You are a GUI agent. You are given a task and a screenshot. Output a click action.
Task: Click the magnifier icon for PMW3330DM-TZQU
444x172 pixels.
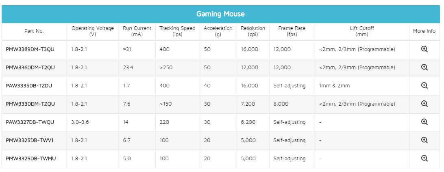pyautogui.click(x=424, y=104)
